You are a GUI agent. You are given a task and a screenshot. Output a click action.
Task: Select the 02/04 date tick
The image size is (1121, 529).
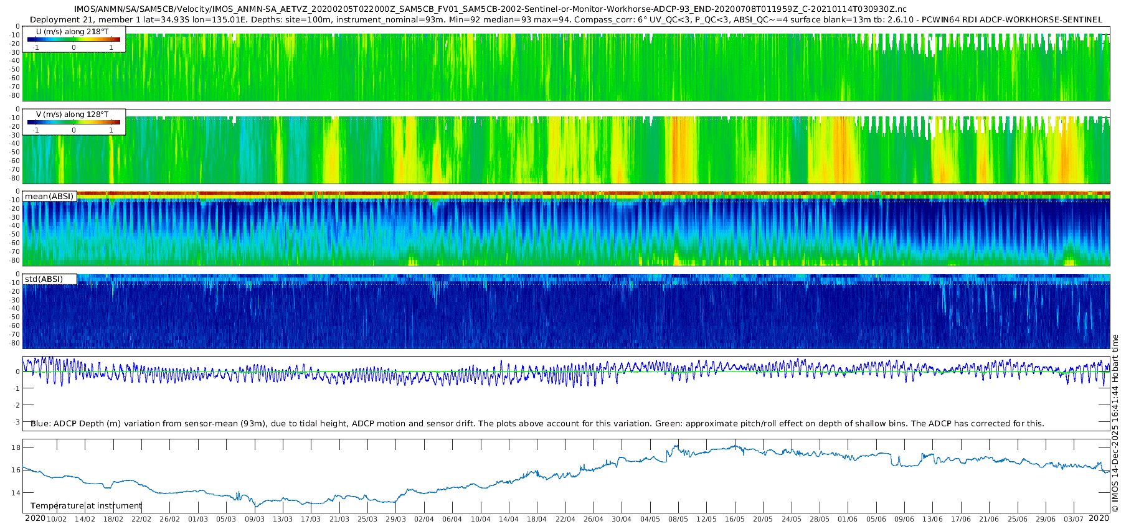click(424, 519)
